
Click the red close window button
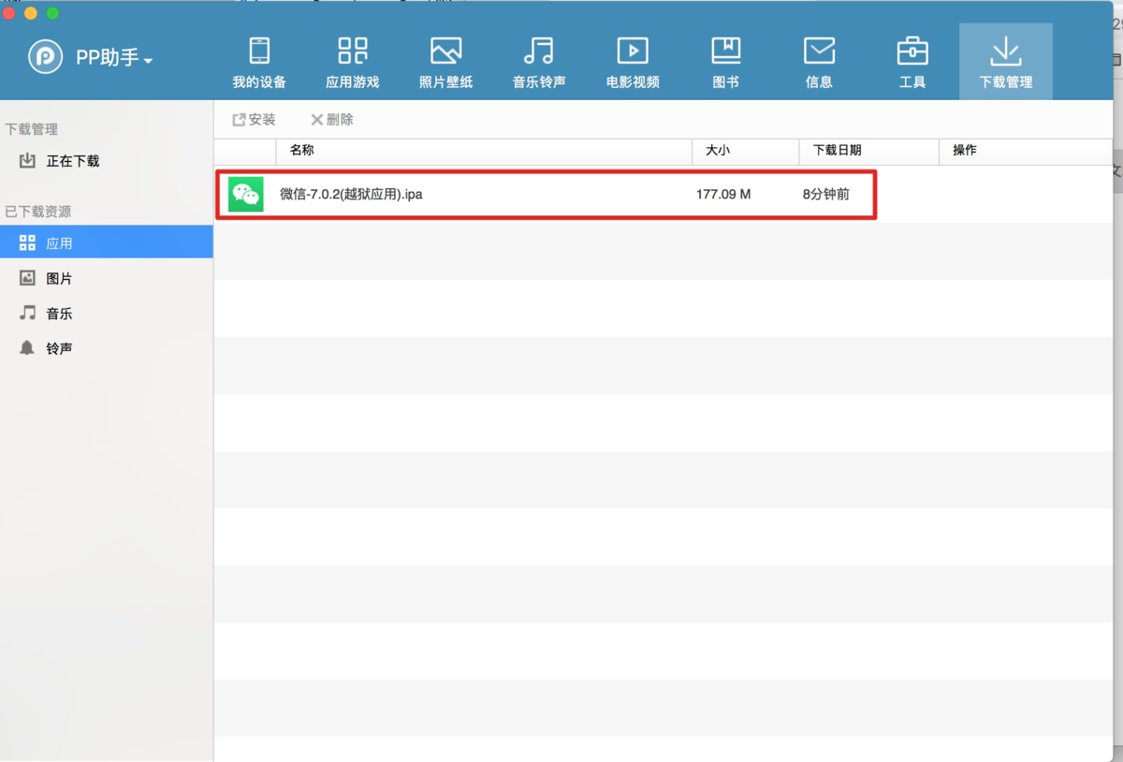(x=10, y=12)
